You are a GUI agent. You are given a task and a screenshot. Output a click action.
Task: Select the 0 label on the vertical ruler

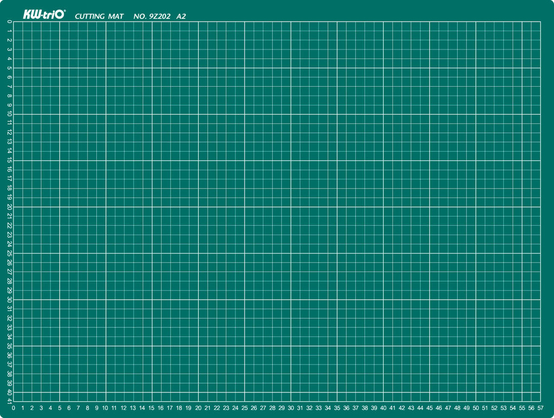[9, 22]
